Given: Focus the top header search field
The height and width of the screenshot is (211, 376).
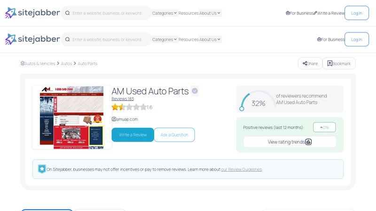Looking at the screenshot, I should point(107,13).
